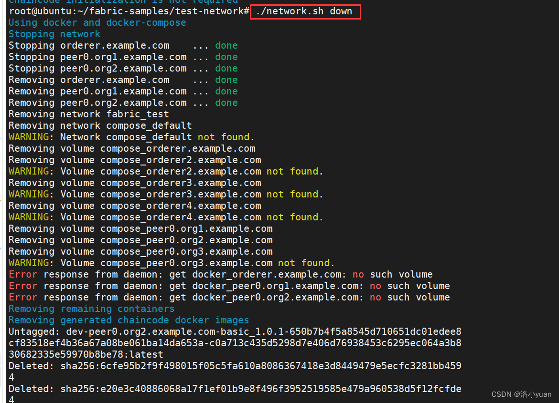Select 'Stopping orderer.example.com' line

point(123,46)
